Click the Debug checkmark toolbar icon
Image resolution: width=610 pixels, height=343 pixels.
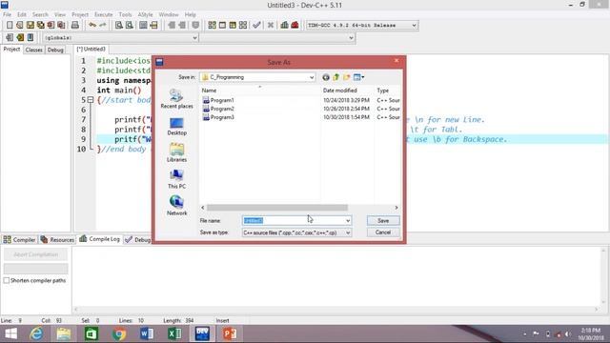[256, 26]
